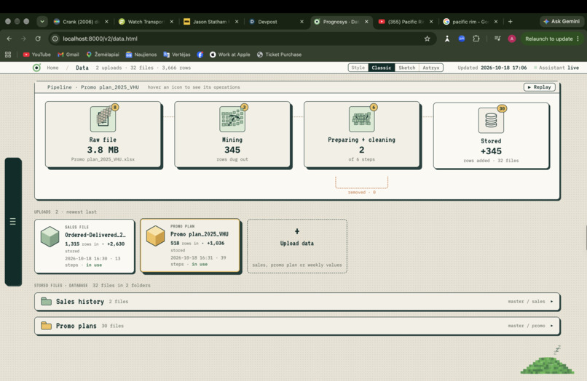
Task: Switch to the Pacific Rim YouTube tab
Action: click(406, 22)
